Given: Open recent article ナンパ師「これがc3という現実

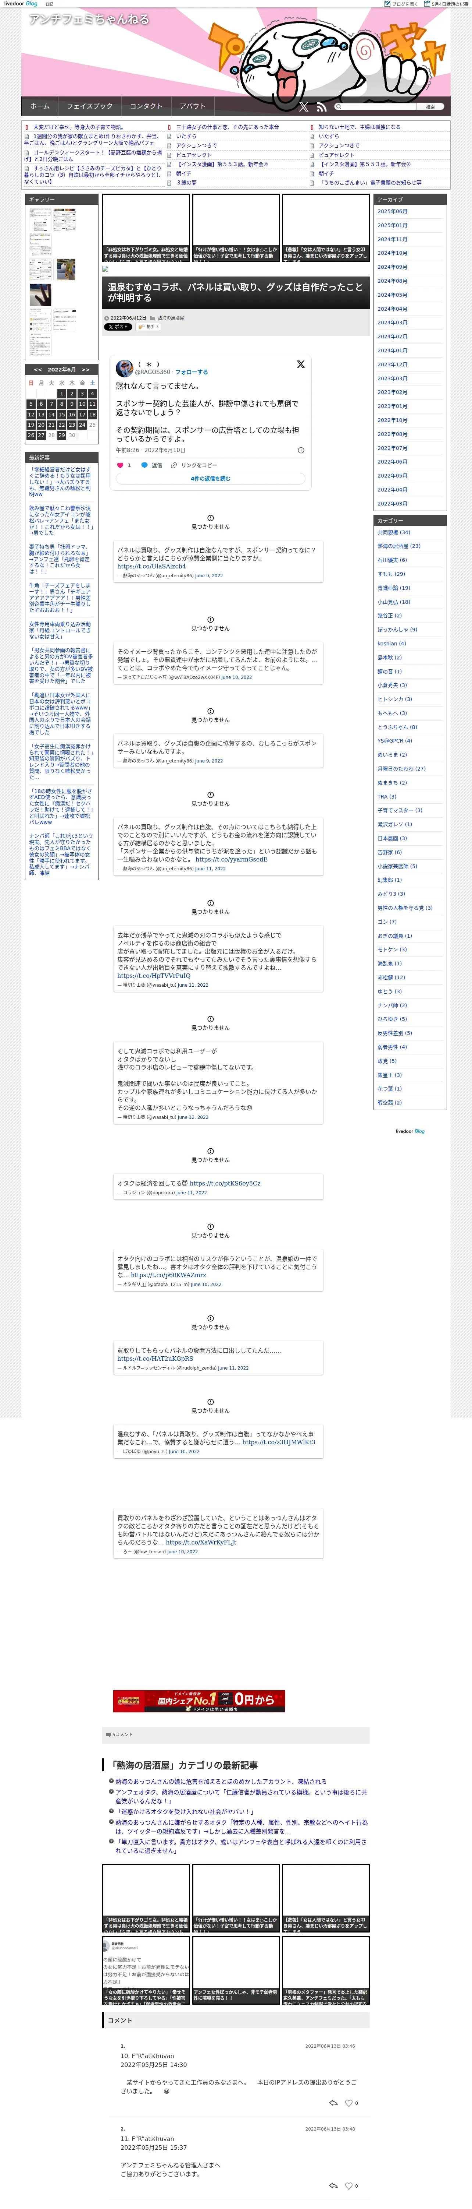Looking at the screenshot, I should 61,854.
